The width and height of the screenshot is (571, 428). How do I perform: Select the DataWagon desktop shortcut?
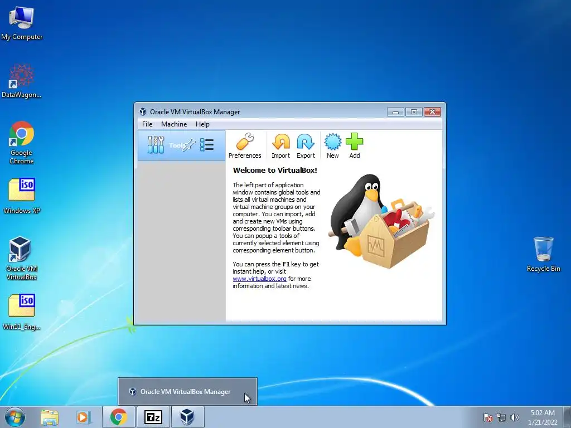click(x=22, y=81)
